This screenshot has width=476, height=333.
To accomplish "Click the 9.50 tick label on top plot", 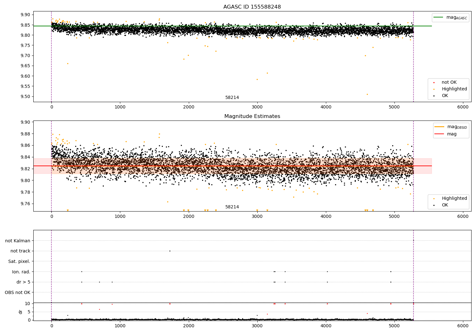I will click(25, 97).
